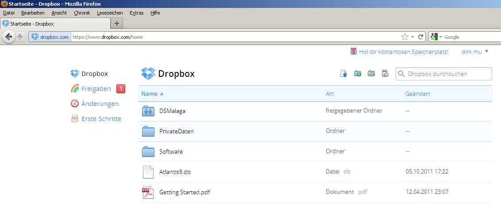This screenshot has width=501, height=208.
Task: Open the Hilfe menu
Action: (155, 13)
